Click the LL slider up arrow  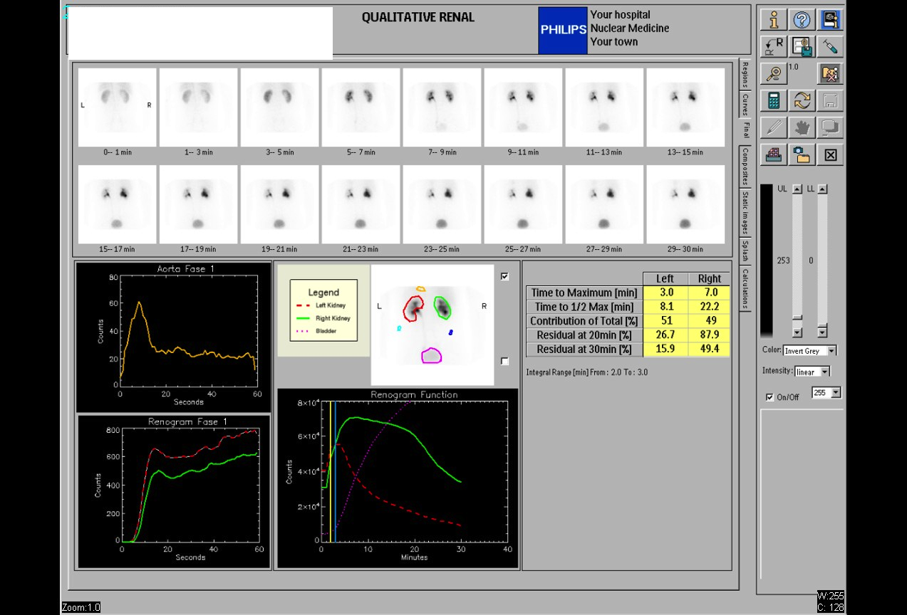pyautogui.click(x=822, y=189)
